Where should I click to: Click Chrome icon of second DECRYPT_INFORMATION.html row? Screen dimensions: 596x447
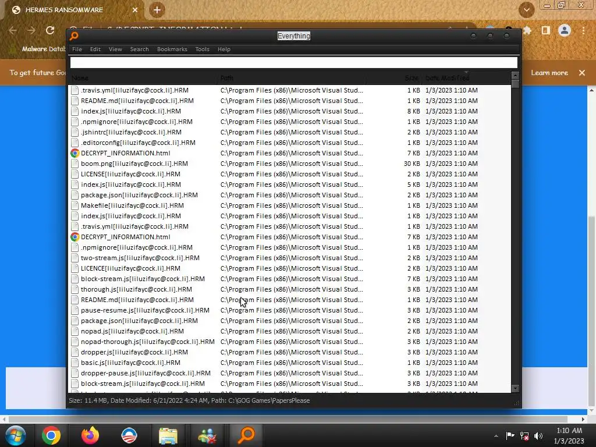(x=75, y=237)
